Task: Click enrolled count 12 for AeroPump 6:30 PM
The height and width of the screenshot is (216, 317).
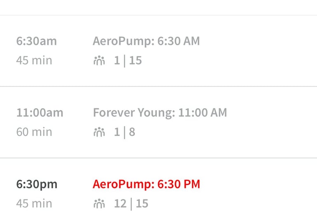Action: point(120,204)
